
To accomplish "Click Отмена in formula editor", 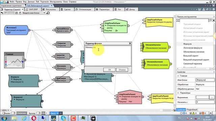I will [x=122, y=70].
